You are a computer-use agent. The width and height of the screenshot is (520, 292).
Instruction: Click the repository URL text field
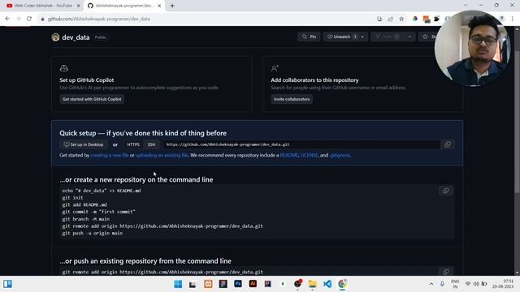301,144
